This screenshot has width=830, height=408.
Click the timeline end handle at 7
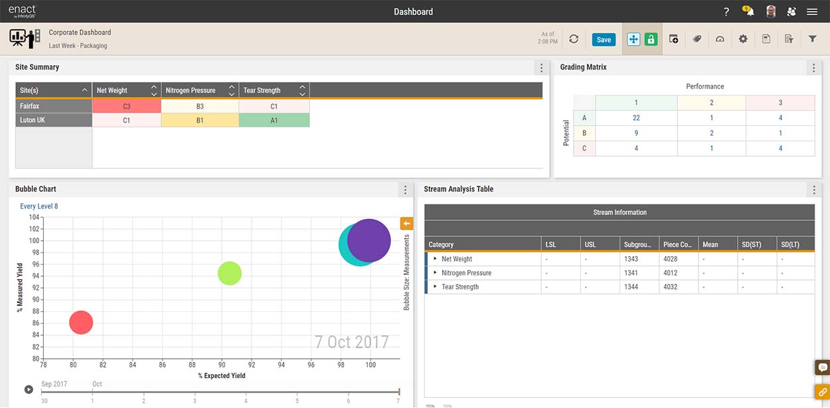[x=399, y=391]
